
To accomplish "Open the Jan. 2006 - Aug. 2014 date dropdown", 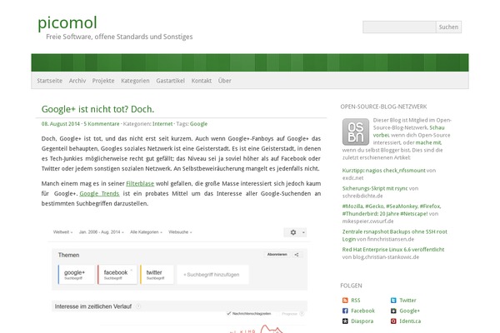I will [102, 232].
